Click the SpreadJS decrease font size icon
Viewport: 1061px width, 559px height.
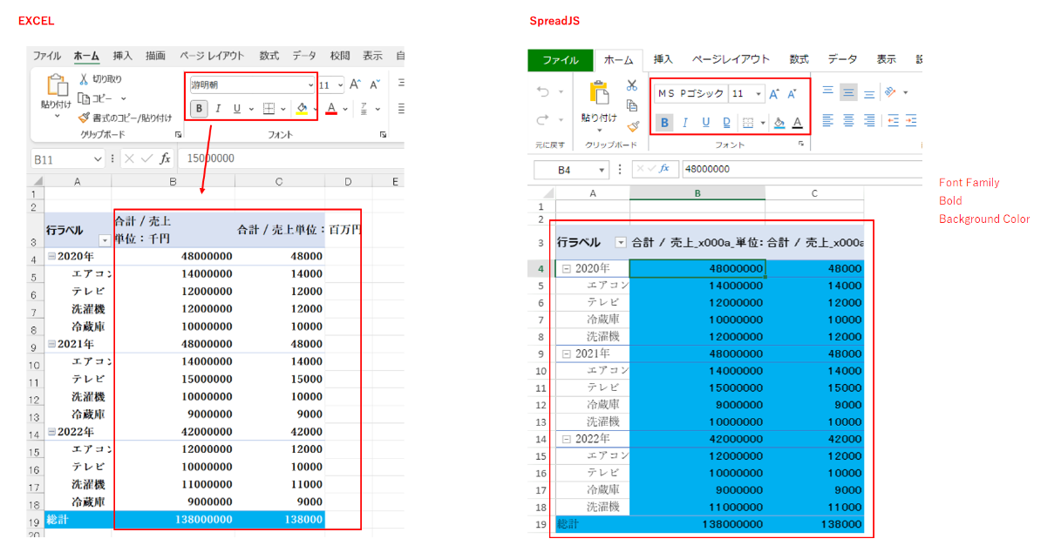pos(792,94)
